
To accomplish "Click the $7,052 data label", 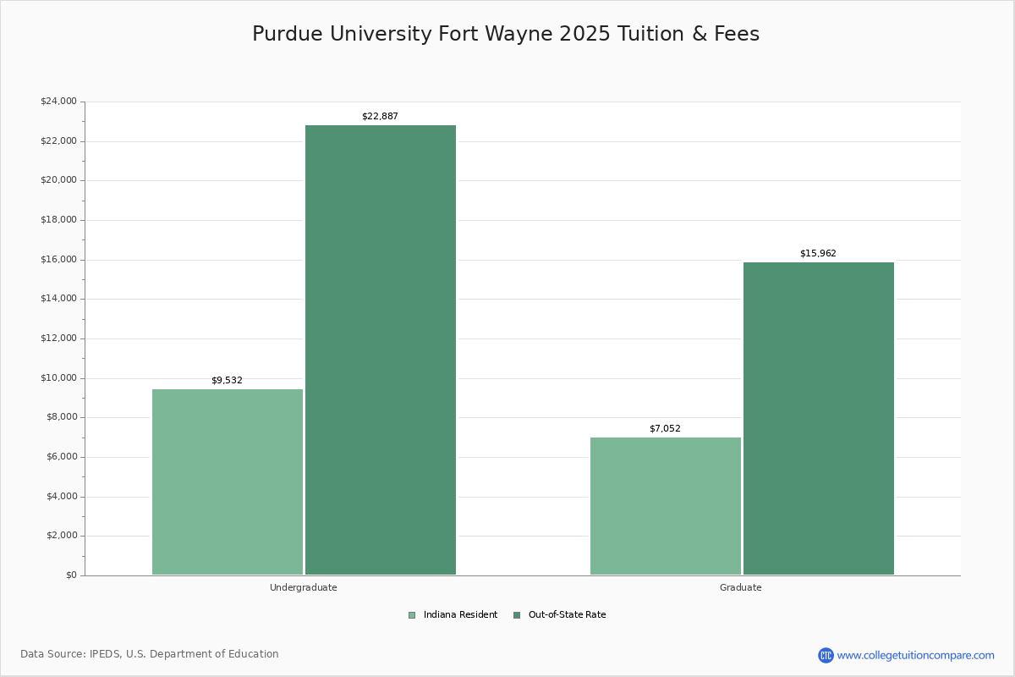I will (x=666, y=429).
